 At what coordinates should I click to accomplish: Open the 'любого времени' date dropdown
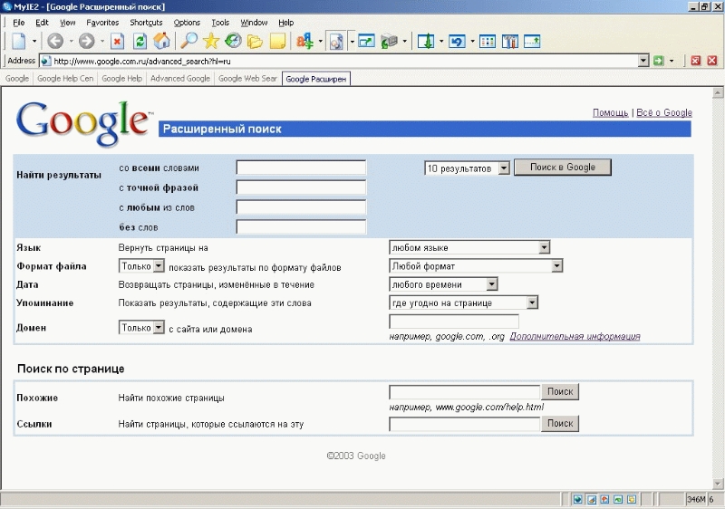tap(492, 284)
